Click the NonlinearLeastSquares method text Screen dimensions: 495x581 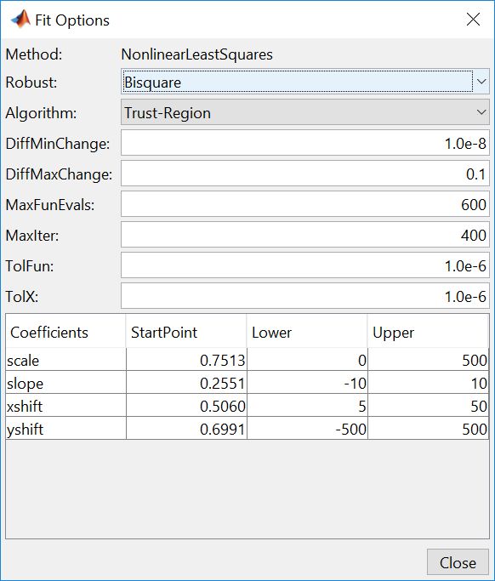point(196,54)
